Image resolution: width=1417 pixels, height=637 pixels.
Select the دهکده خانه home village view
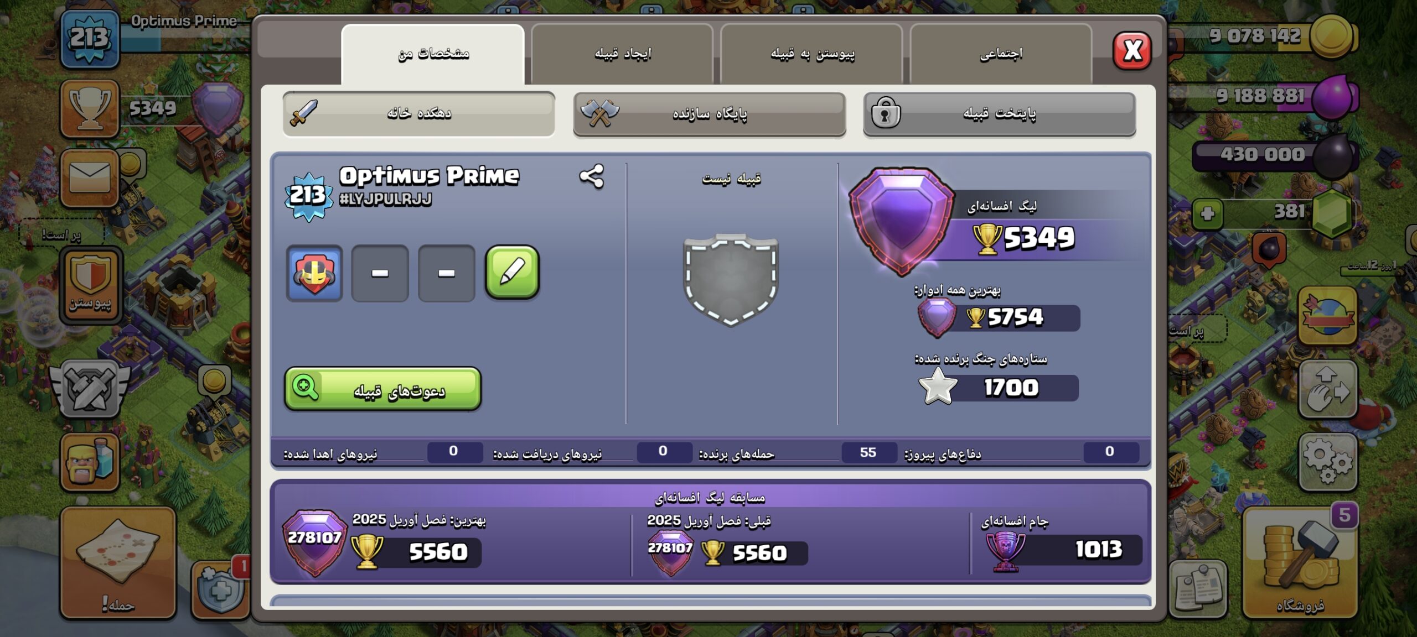tap(418, 113)
